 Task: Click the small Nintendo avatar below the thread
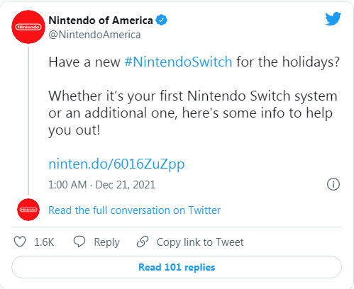(28, 210)
